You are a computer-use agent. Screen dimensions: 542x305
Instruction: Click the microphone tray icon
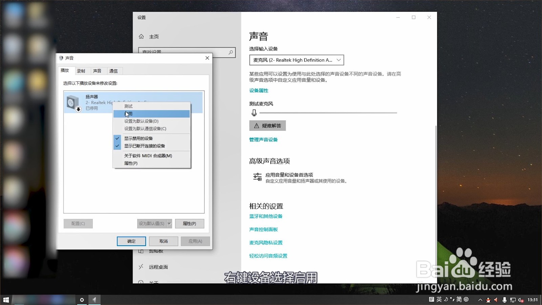[x=504, y=300]
